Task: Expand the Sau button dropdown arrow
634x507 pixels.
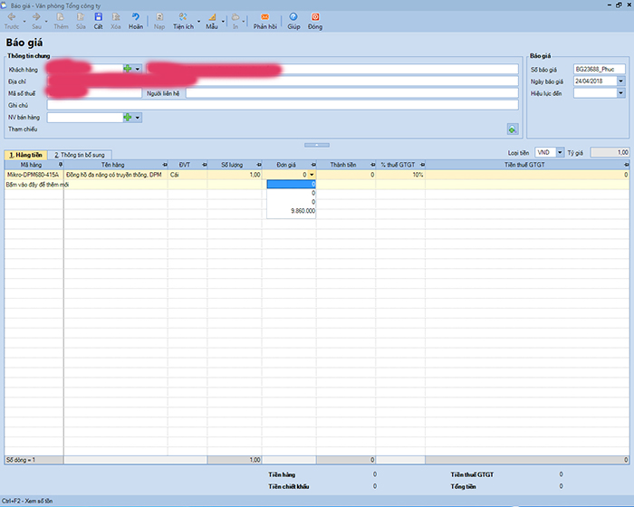Action: click(x=46, y=21)
